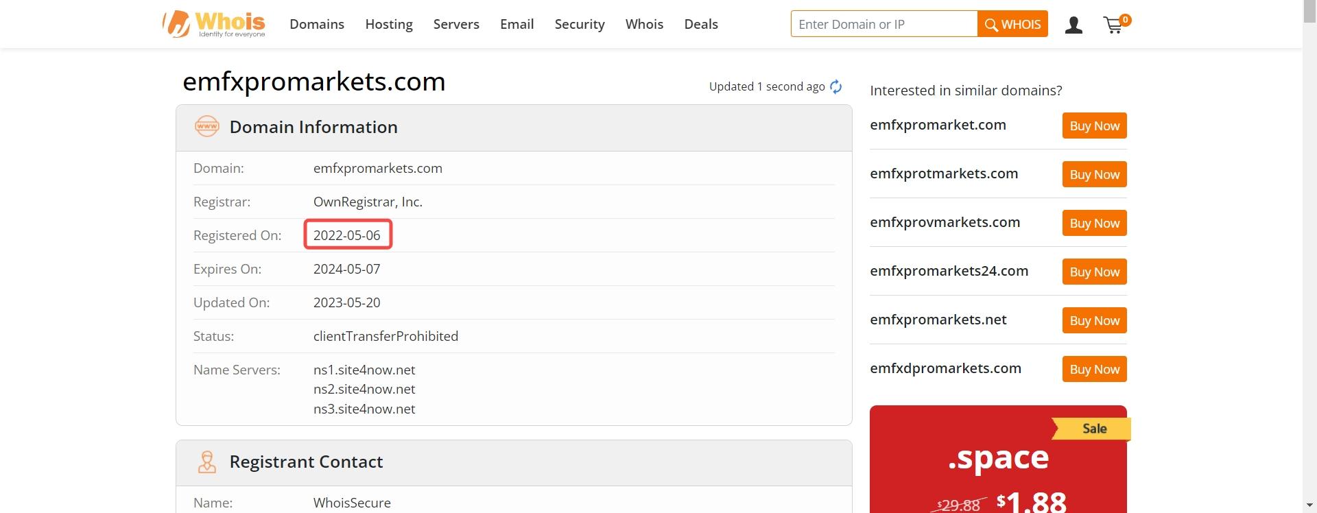1317x513 pixels.
Task: Click name server ns1.site4now.net
Action: point(364,370)
